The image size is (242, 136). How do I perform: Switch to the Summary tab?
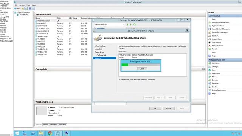39,125
